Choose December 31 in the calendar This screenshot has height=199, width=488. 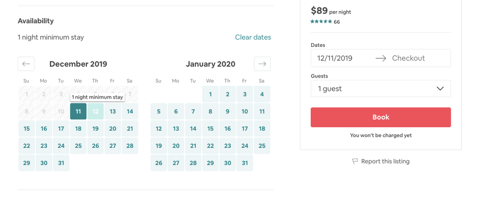pos(61,163)
